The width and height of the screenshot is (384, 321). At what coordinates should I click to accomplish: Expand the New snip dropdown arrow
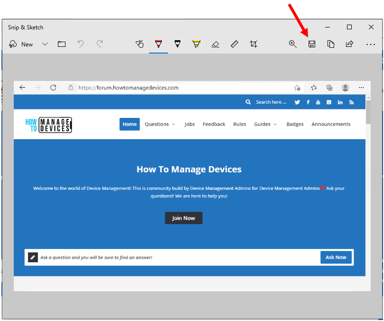coord(45,44)
